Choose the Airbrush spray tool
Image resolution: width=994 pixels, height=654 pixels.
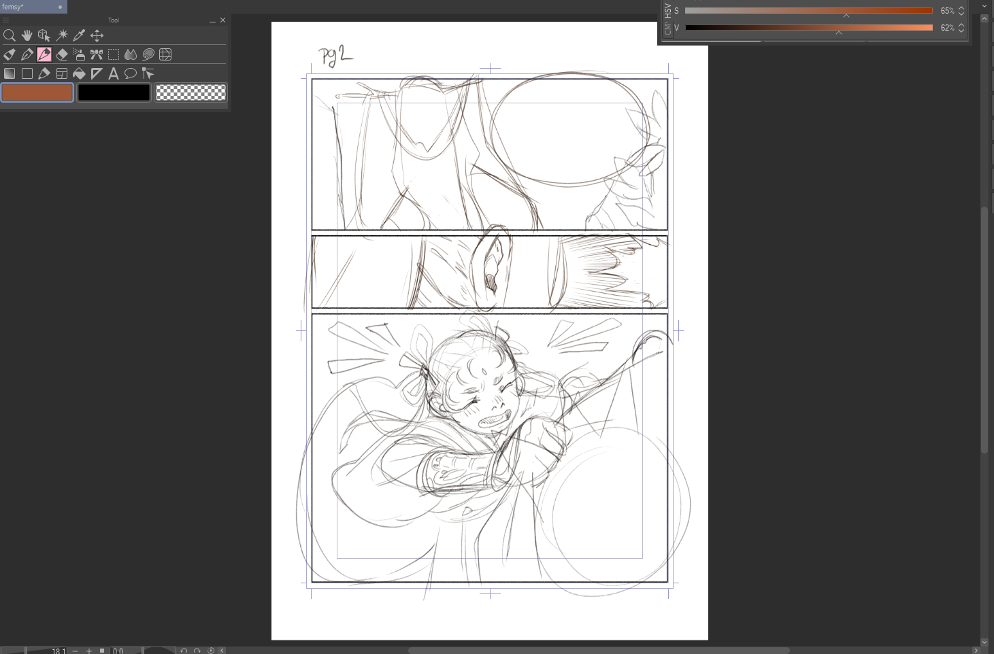click(x=79, y=54)
